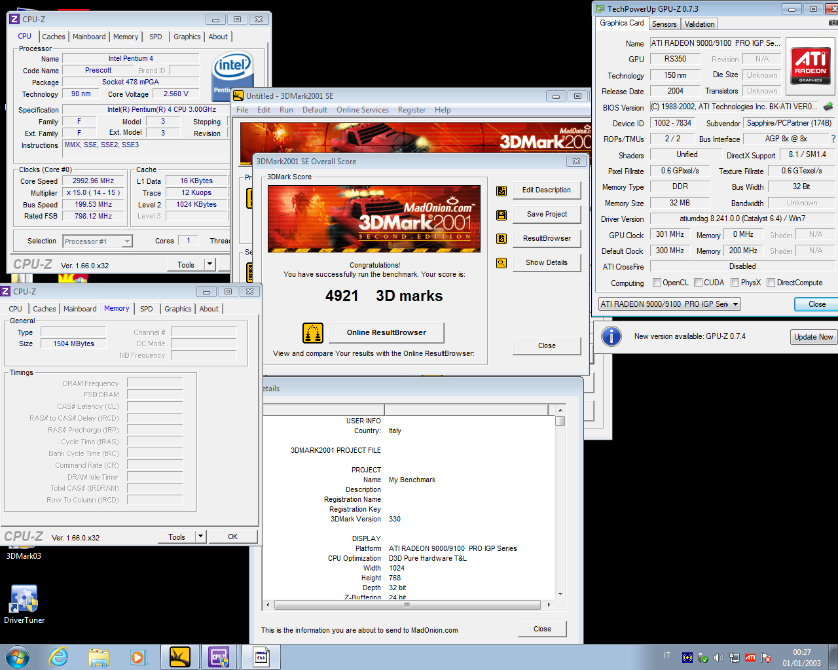Click the network tray icon

pyautogui.click(x=735, y=658)
